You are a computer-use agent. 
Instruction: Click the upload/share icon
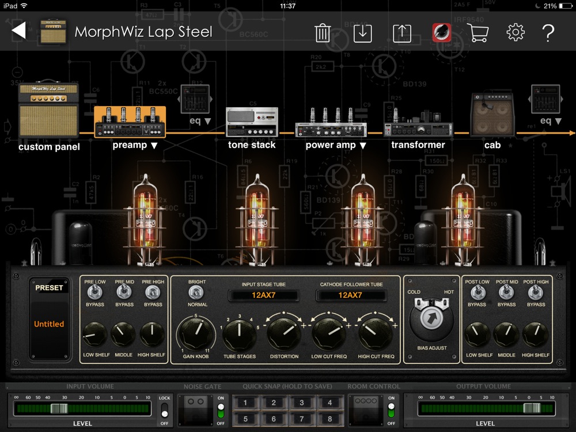402,33
